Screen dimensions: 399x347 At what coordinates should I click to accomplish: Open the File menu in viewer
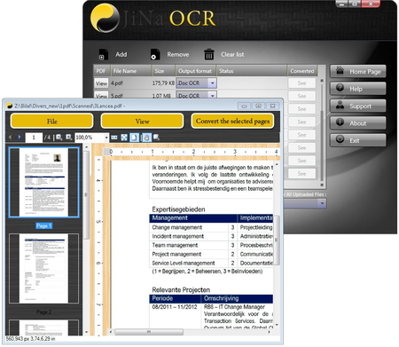click(52, 122)
